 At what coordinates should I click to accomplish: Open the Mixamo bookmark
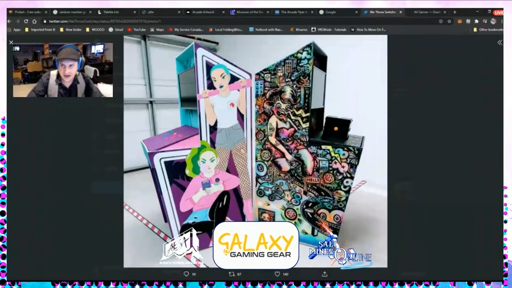pyautogui.click(x=299, y=30)
